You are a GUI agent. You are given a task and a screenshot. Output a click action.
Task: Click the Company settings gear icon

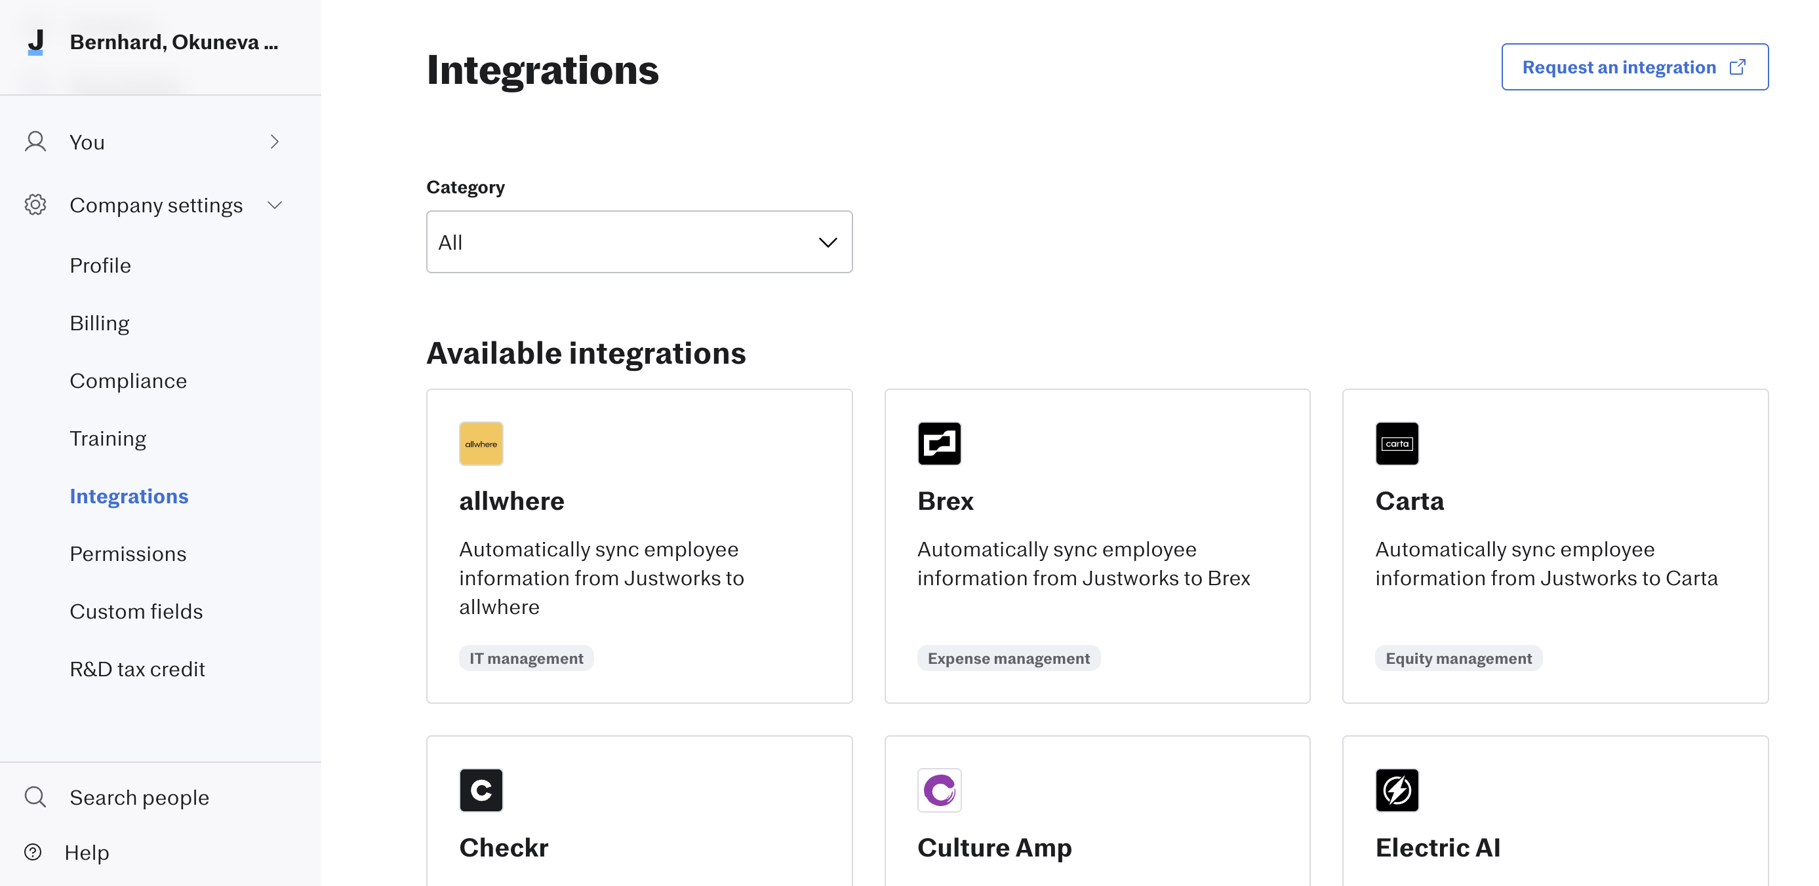[x=35, y=204]
